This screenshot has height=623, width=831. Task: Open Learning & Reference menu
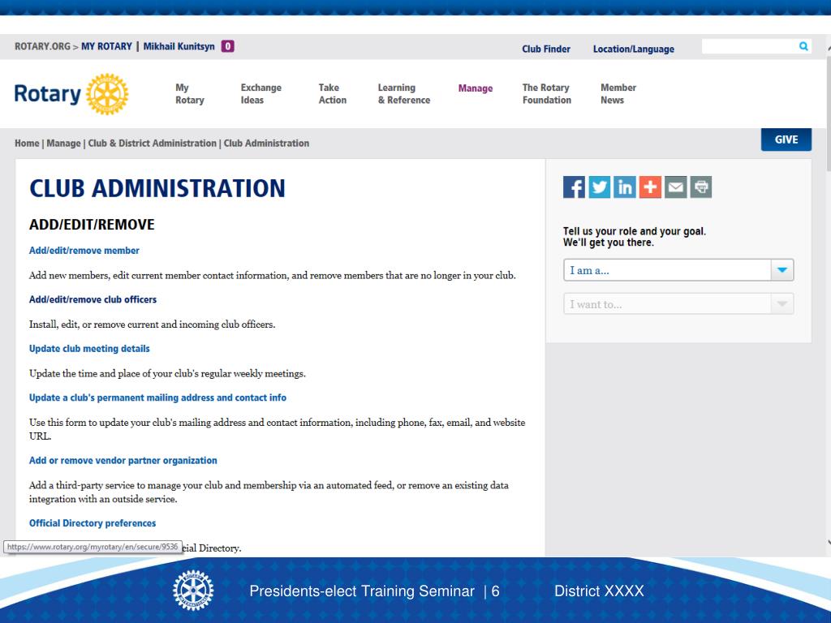404,94
